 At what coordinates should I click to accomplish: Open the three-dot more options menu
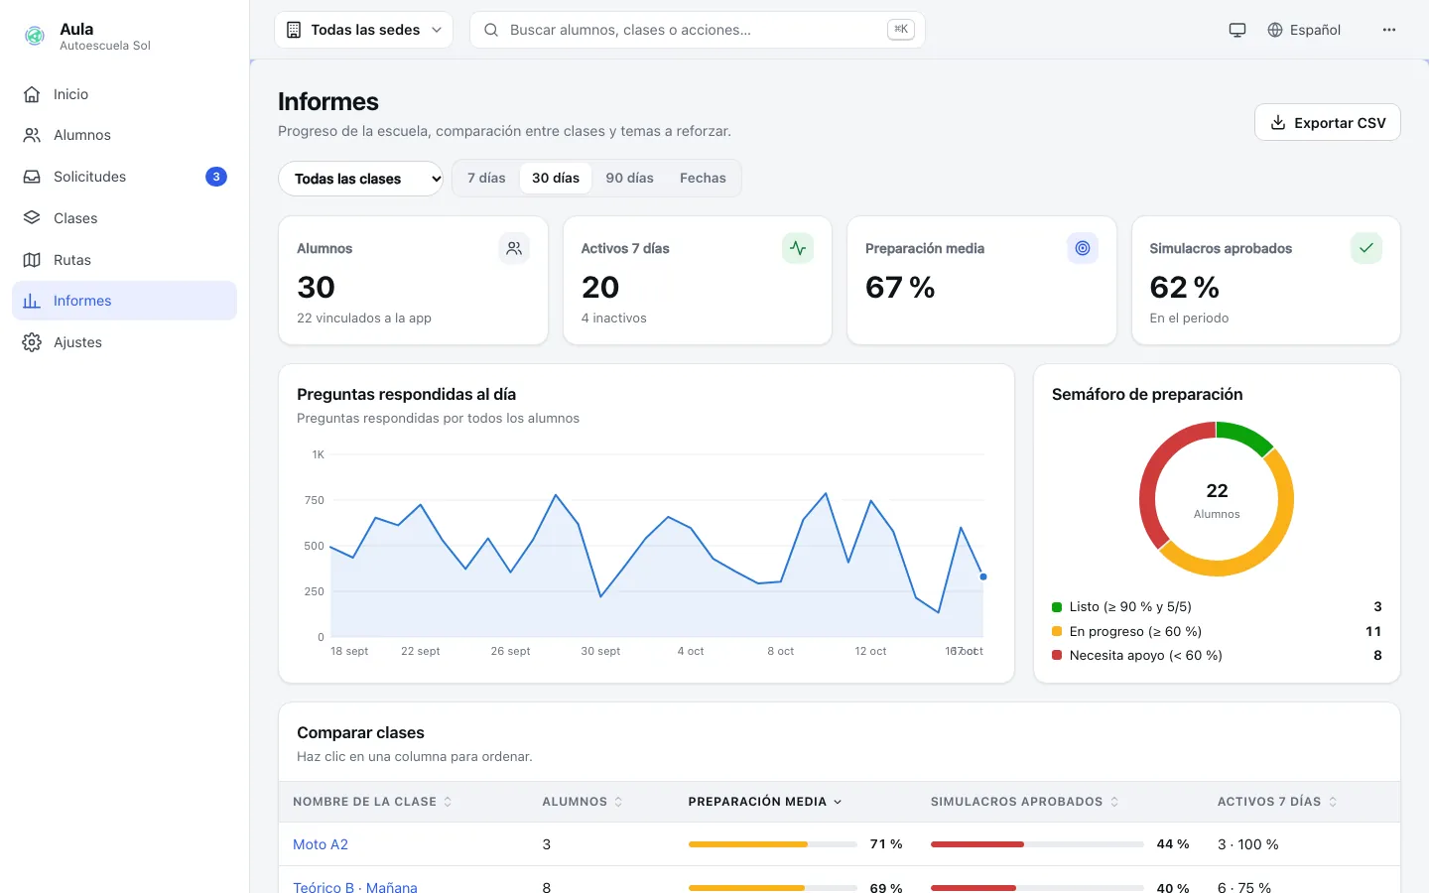tap(1389, 30)
